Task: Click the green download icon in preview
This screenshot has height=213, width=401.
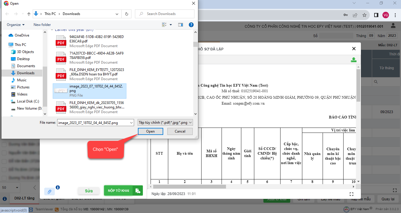Action: 354,60
